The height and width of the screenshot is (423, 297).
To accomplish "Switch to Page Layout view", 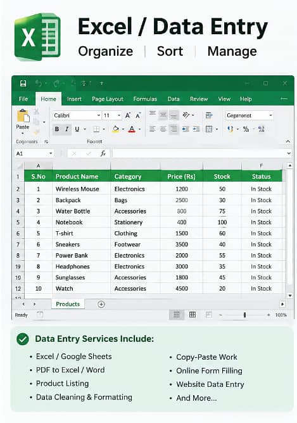I will [x=193, y=315].
